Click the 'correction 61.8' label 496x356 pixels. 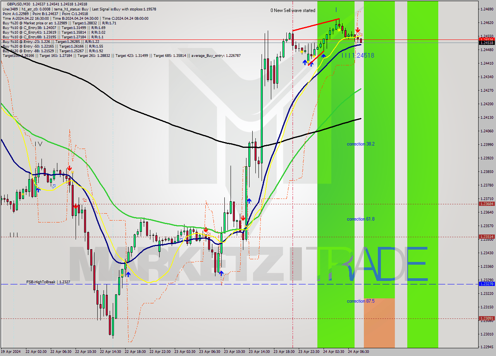361,219
